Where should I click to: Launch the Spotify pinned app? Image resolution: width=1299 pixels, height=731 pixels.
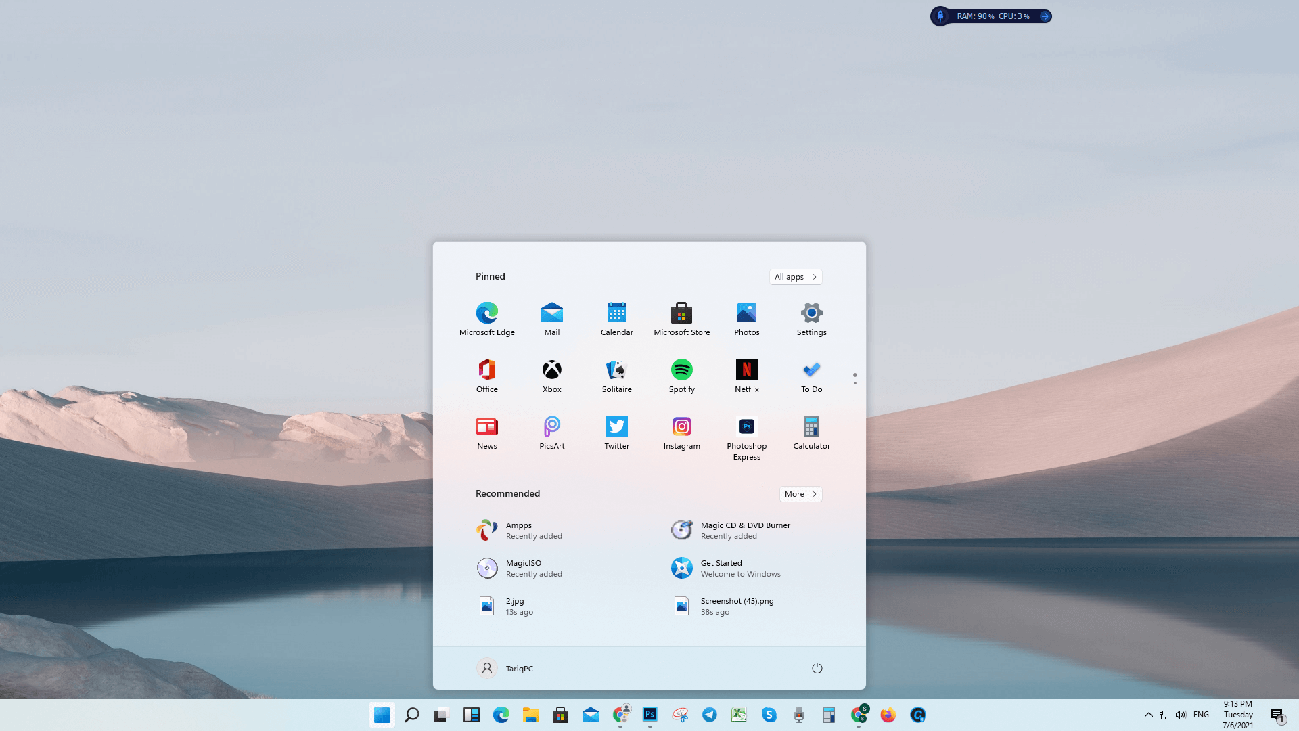pos(681,374)
